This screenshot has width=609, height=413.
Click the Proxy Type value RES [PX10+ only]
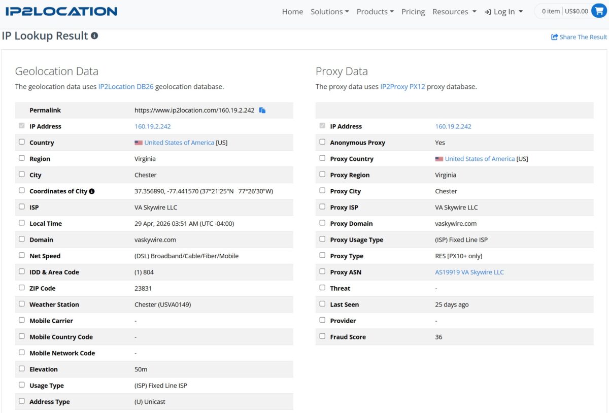pyautogui.click(x=459, y=256)
